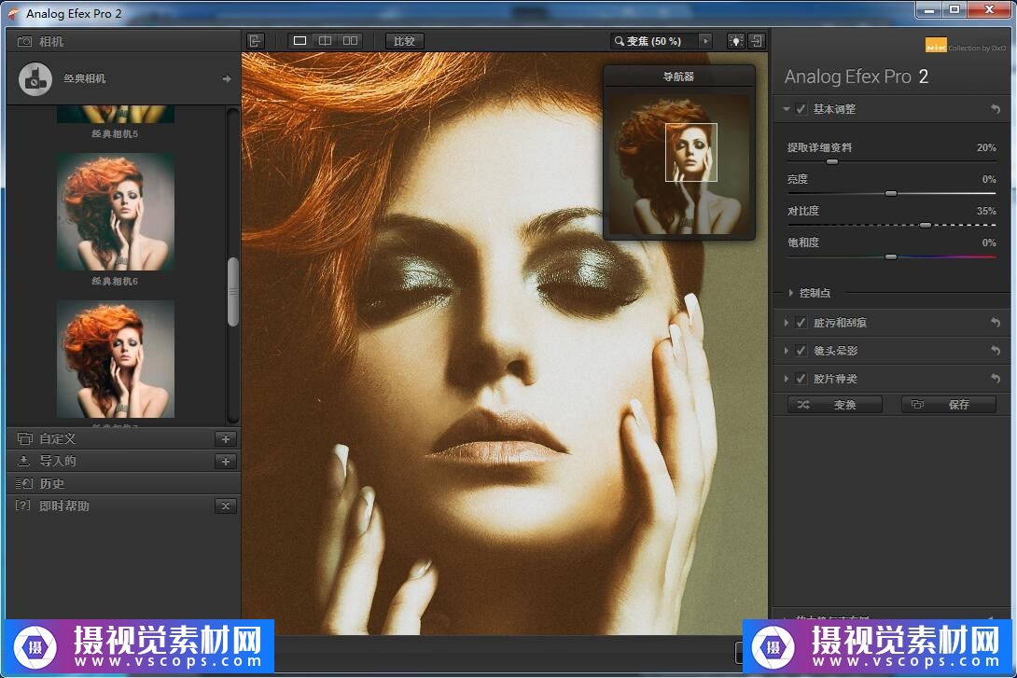Click the 对比度 contrast slider handle

click(925, 225)
